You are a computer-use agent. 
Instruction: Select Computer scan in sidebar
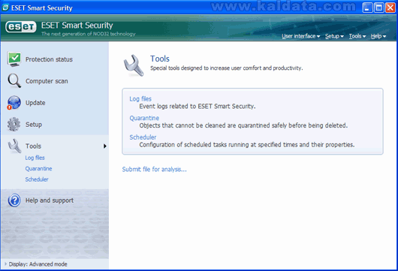click(47, 81)
